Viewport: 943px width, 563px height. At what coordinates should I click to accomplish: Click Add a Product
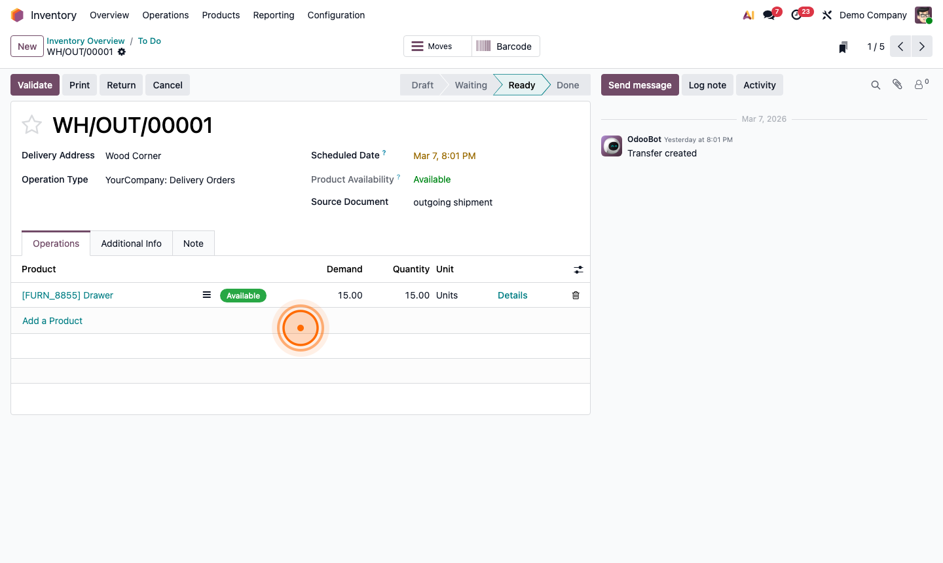(52, 321)
